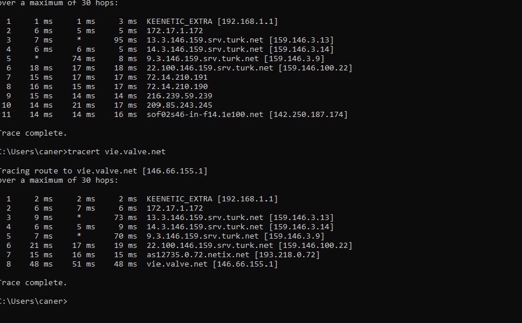Click the 51 ms latency value in last hop

coord(84,264)
